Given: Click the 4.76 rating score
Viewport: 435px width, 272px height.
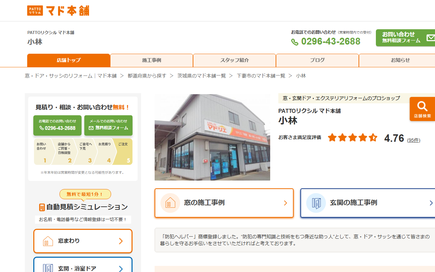Looking at the screenshot, I should [394, 138].
